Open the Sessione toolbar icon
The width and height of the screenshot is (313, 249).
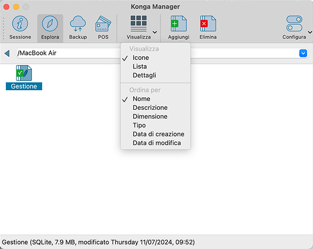point(20,24)
